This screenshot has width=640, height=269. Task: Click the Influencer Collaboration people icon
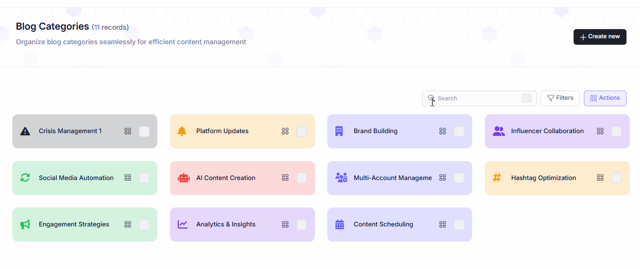[498, 131]
